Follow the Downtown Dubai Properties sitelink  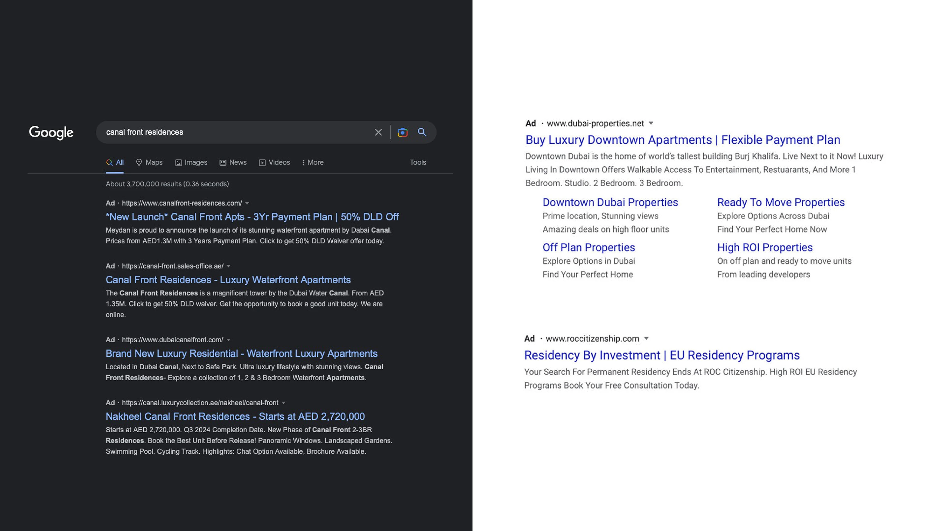point(610,202)
